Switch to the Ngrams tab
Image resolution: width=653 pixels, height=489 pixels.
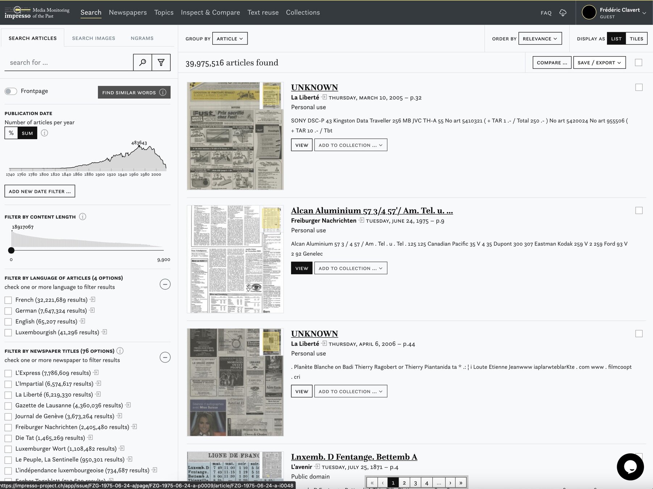142,38
